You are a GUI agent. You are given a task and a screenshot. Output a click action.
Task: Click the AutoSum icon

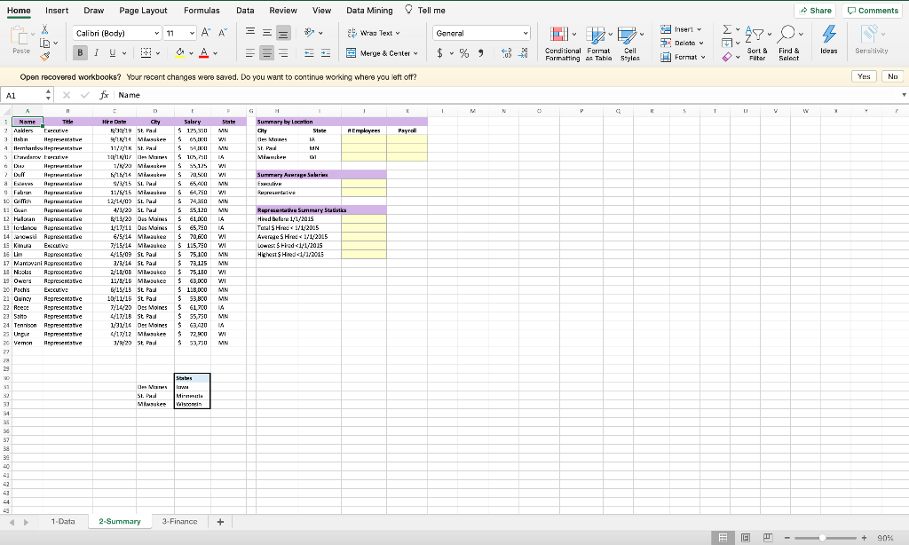(726, 30)
